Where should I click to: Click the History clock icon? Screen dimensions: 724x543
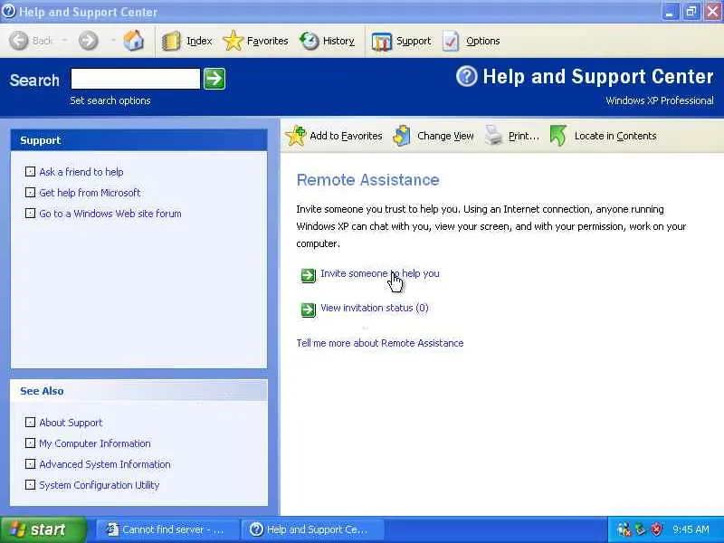pyautogui.click(x=310, y=41)
